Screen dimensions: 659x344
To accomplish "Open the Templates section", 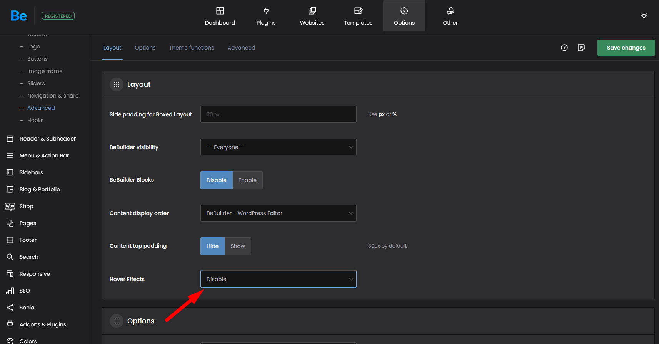I will [x=358, y=16].
